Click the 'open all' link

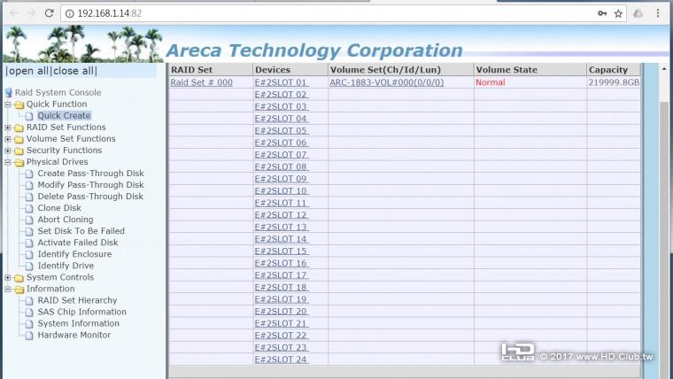pyautogui.click(x=28, y=71)
